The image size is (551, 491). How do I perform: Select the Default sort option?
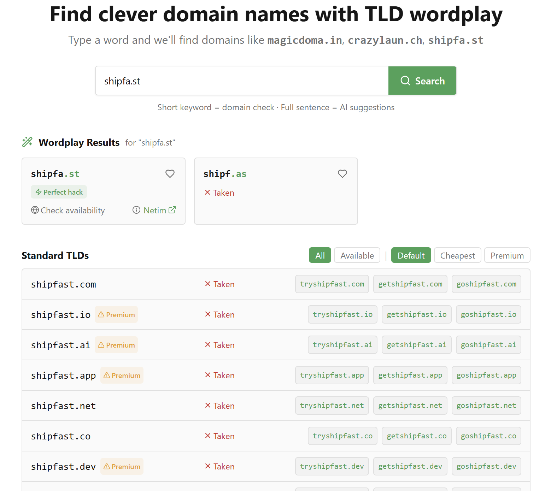411,255
